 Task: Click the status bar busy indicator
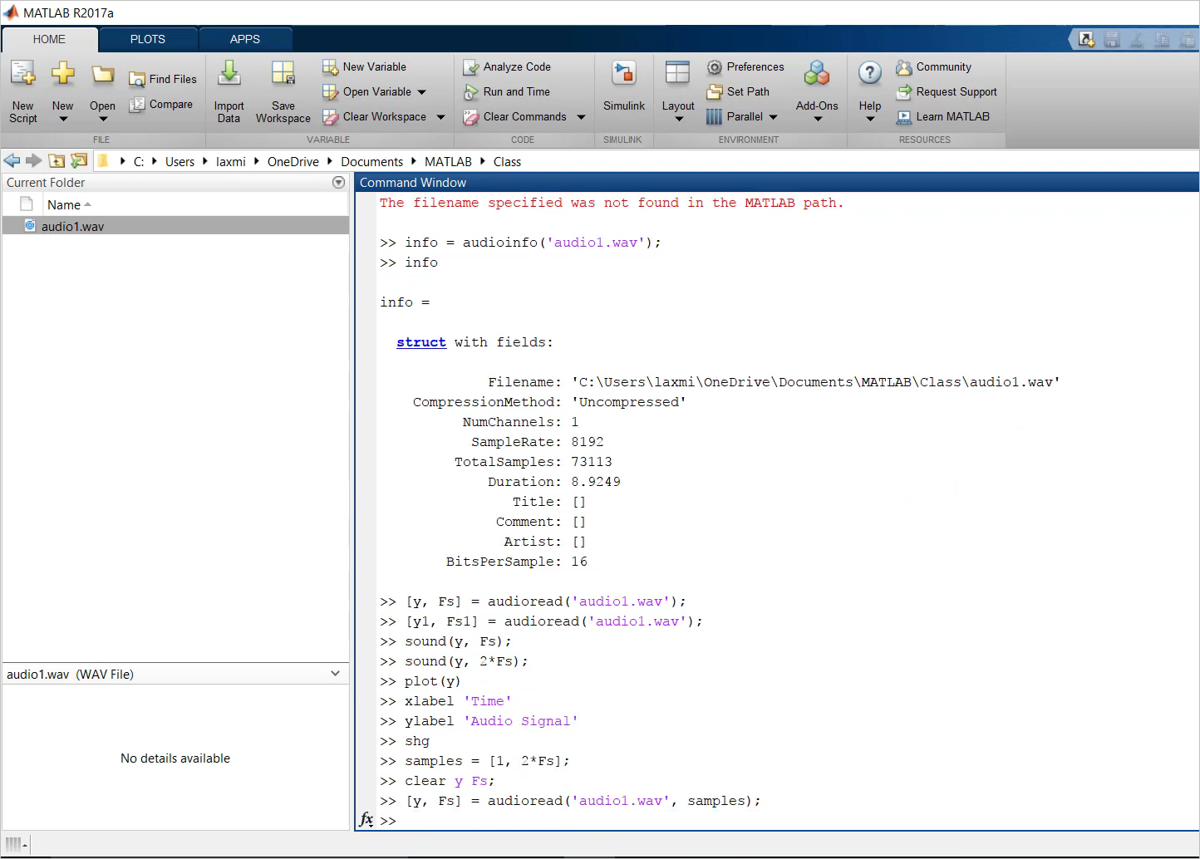[x=17, y=844]
